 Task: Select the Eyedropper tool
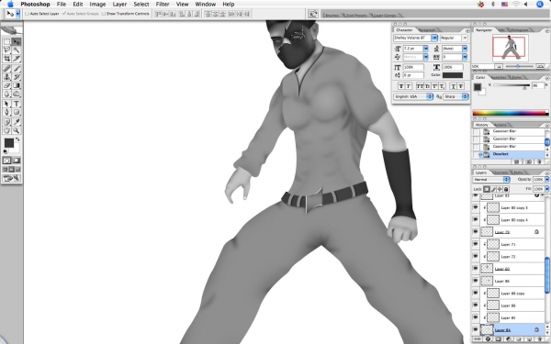(17, 122)
